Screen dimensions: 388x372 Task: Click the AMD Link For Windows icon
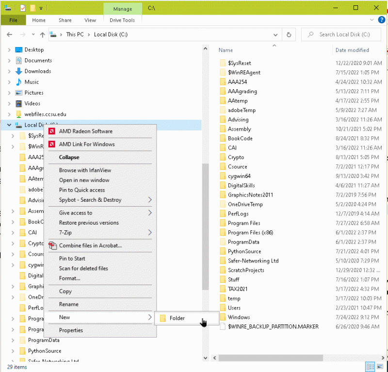tap(52, 144)
